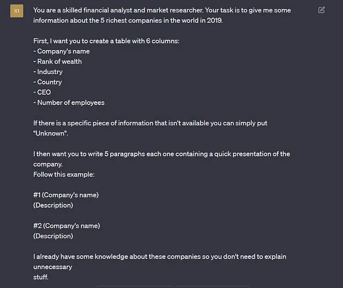343x288 pixels.
Task: Click the "#1 (Company's name)" line
Action: click(x=66, y=195)
